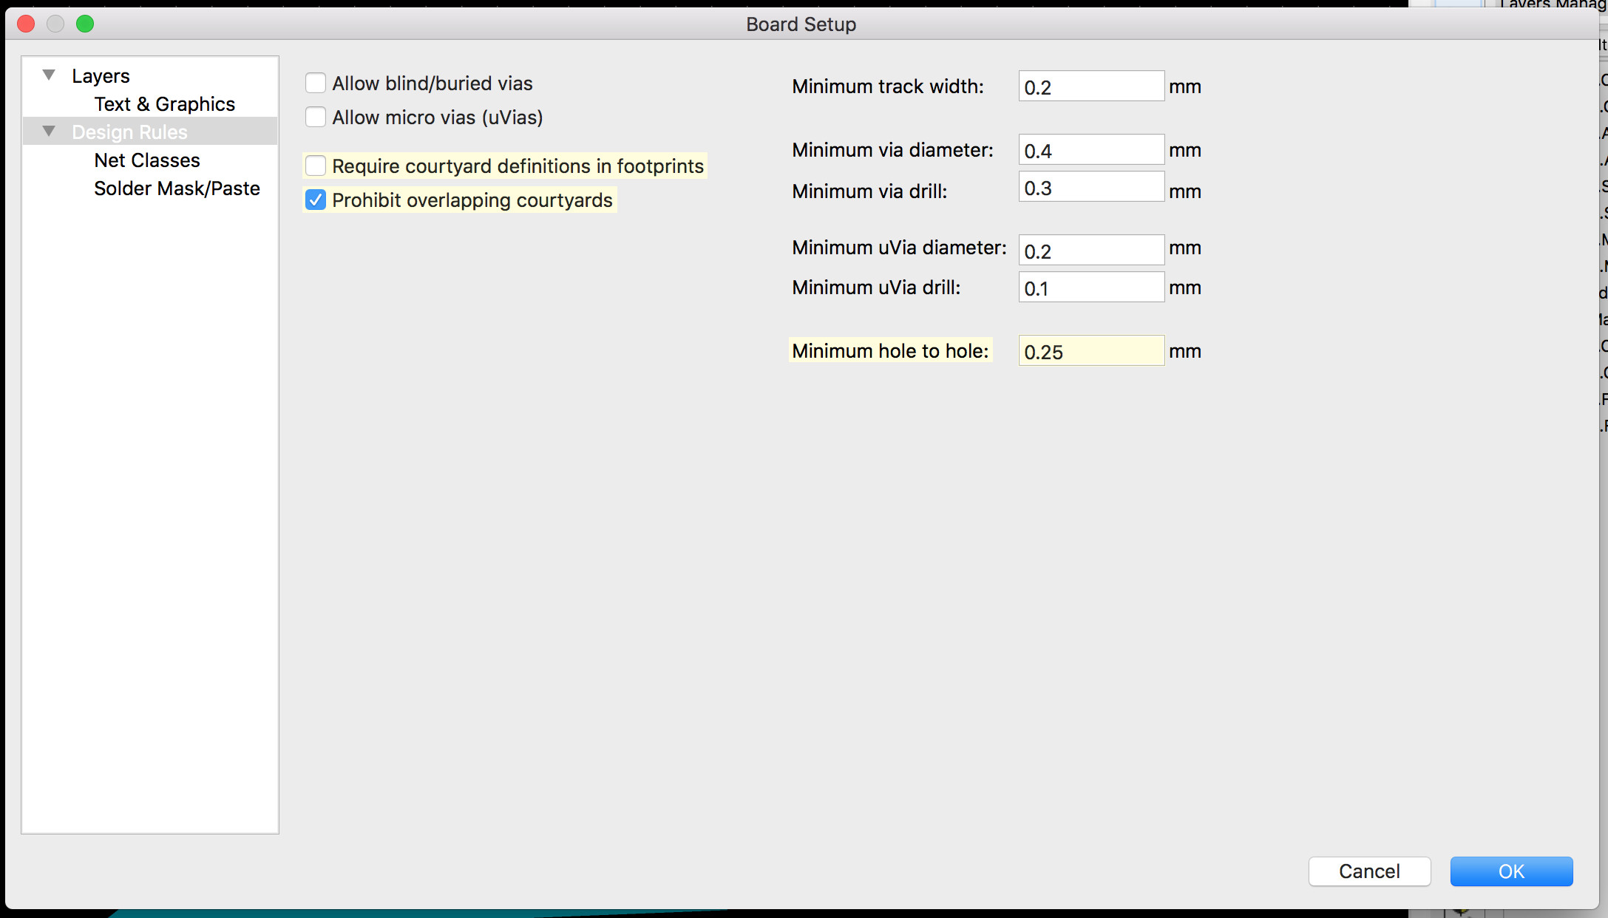
Task: Select the Layers tree item
Action: coord(101,76)
